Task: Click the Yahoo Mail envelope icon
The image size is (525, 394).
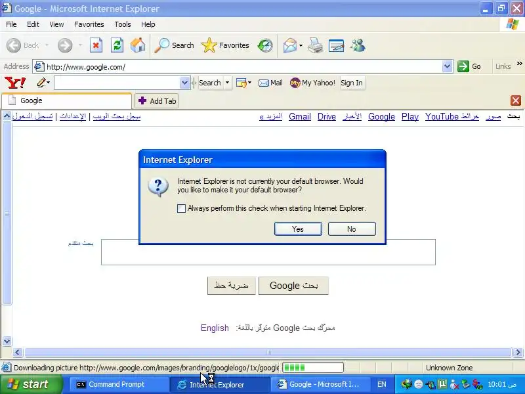Action: [x=264, y=83]
